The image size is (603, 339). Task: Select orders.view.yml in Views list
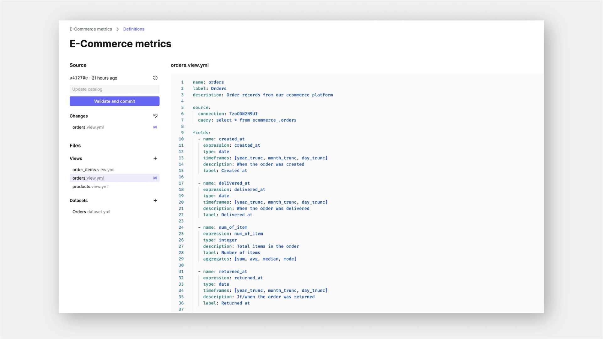(x=88, y=178)
